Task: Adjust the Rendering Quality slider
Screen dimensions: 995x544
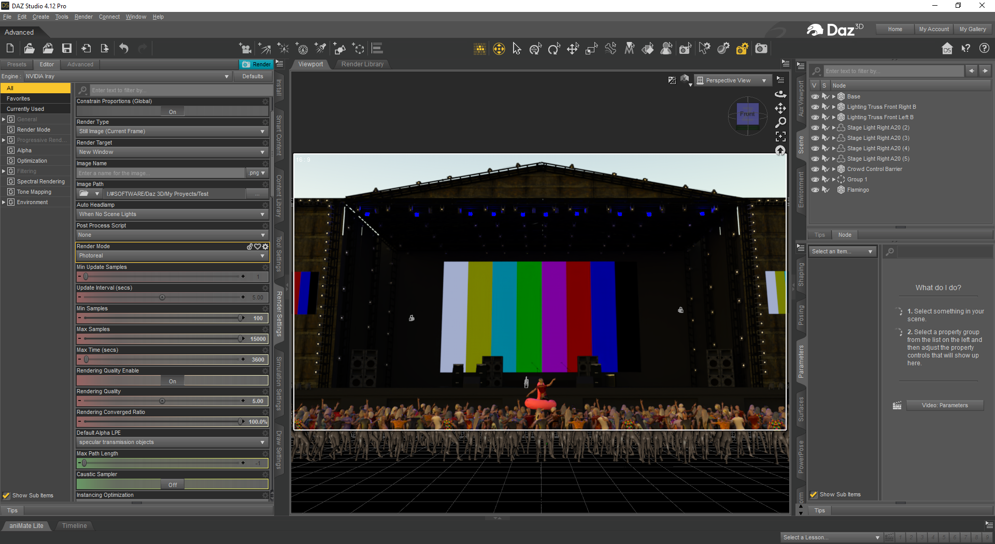Action: pos(162,401)
